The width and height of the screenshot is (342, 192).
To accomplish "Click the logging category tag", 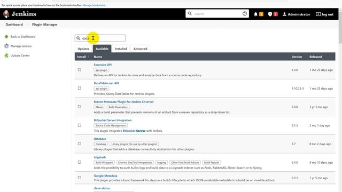I will tap(161, 163).
